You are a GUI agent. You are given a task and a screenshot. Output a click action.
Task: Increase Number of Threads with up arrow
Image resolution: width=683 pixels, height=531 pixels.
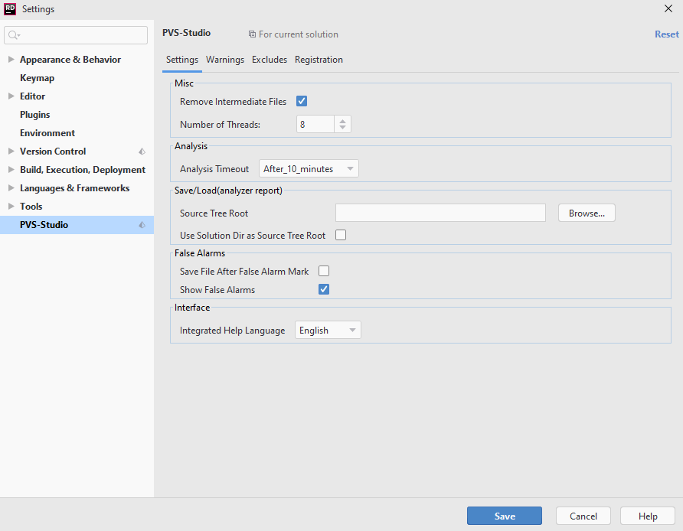point(342,120)
